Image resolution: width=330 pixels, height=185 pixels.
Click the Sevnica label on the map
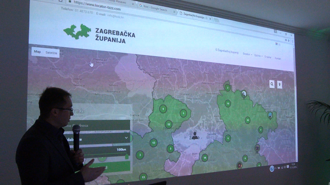(79, 85)
